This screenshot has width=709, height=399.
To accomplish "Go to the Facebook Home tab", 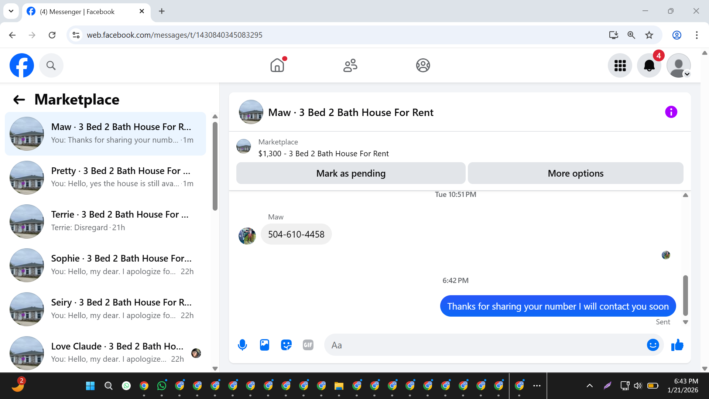I will click(x=277, y=66).
